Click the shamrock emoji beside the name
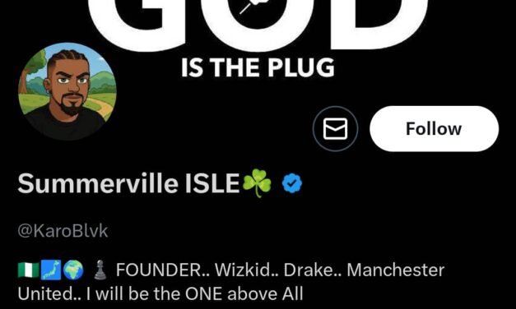Image resolution: width=516 pixels, height=309 pixels. (x=257, y=183)
